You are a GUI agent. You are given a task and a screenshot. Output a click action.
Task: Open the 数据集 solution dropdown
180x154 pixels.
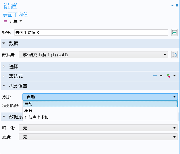click(x=93, y=55)
